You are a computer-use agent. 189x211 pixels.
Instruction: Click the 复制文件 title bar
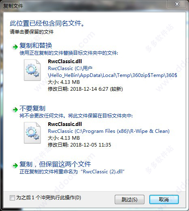84,6
